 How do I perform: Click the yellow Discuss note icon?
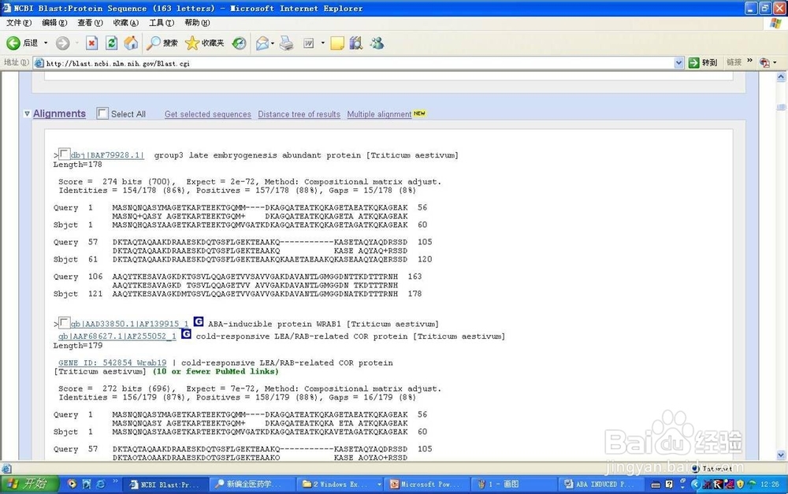click(x=337, y=43)
